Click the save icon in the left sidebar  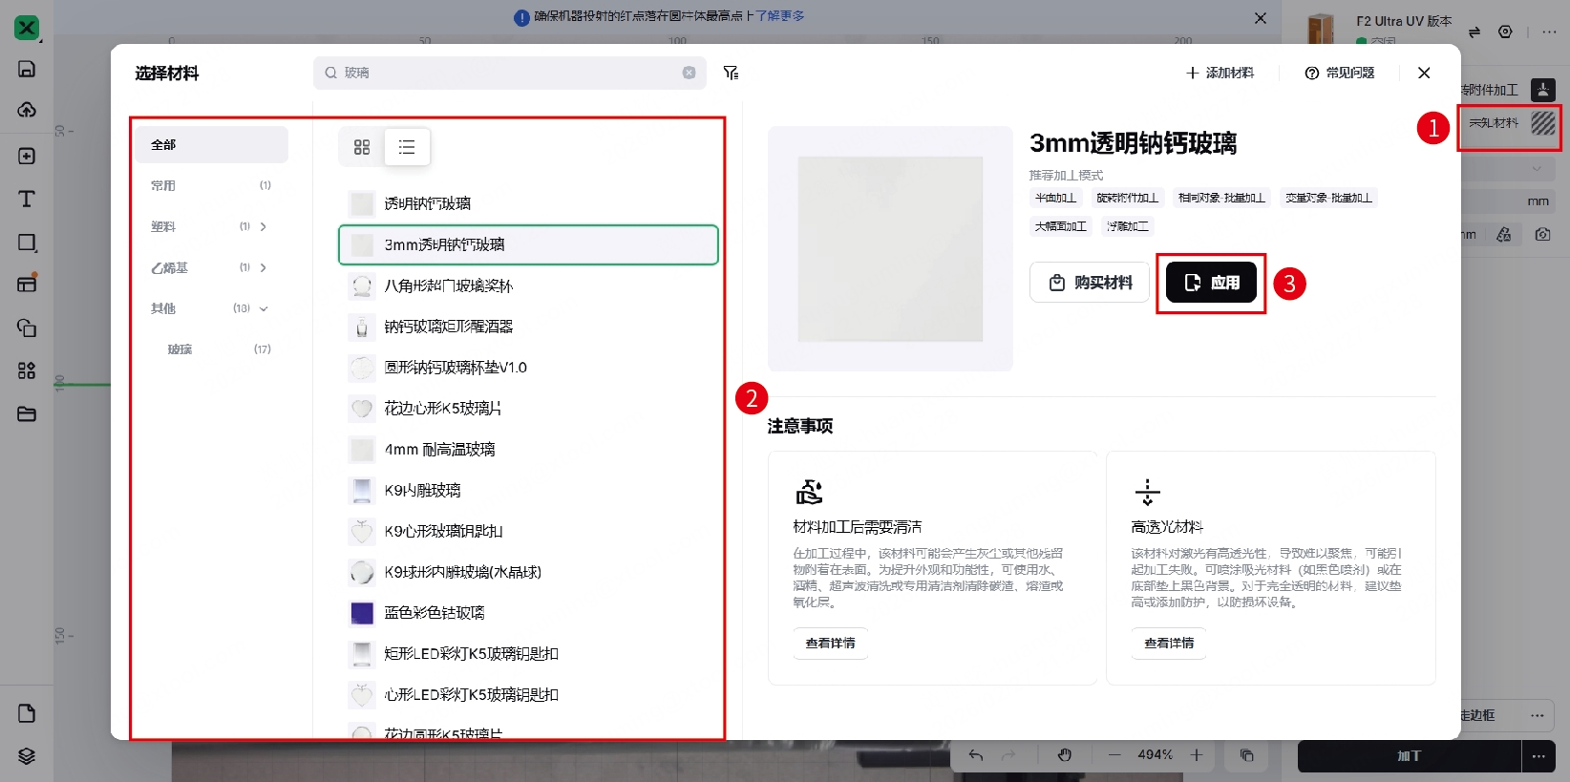click(x=27, y=69)
